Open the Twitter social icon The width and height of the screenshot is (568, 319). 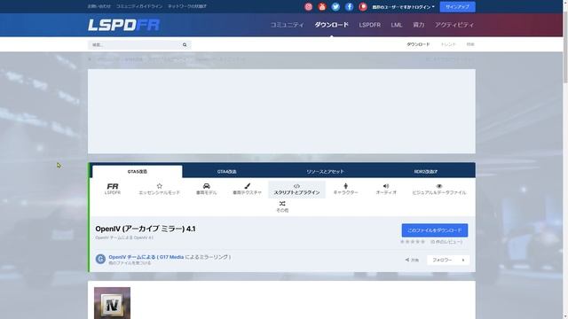tap(335, 6)
